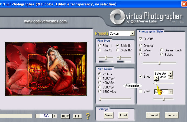Select Film #2 film type

100,50
